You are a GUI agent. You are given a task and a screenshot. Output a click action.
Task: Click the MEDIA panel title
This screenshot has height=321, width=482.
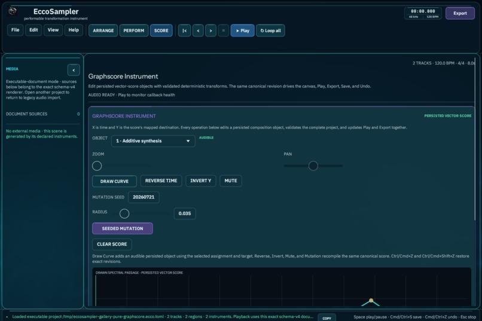pyautogui.click(x=12, y=69)
